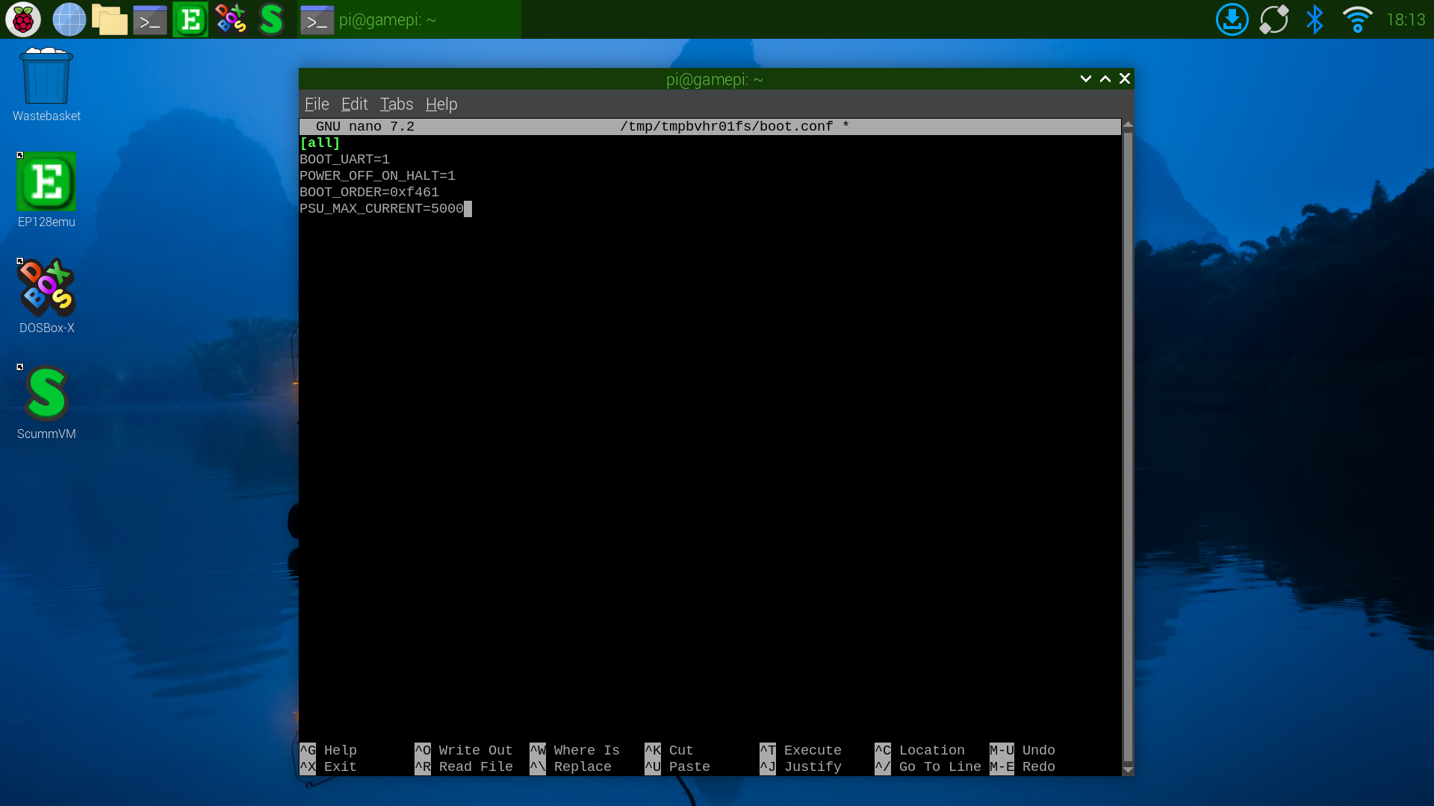Viewport: 1434px width, 806px height.
Task: Click the ^O Write Out shortcut label
Action: (x=464, y=750)
